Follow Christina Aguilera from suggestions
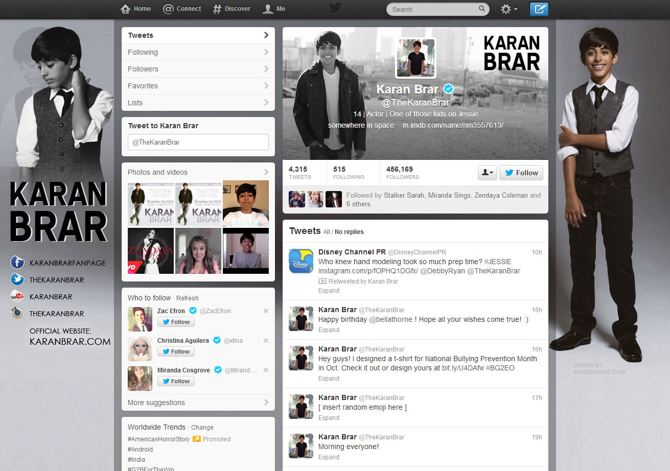The height and width of the screenshot is (471, 670). [176, 351]
